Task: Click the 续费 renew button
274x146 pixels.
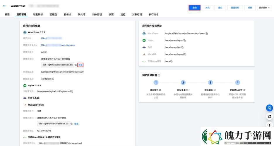Action: click(250, 8)
